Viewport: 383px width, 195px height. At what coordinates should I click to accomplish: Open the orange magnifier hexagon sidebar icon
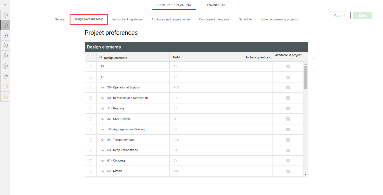tap(5, 86)
